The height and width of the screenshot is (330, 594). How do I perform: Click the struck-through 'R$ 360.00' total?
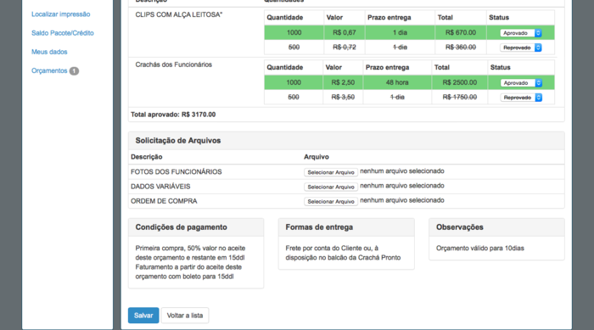pyautogui.click(x=461, y=47)
